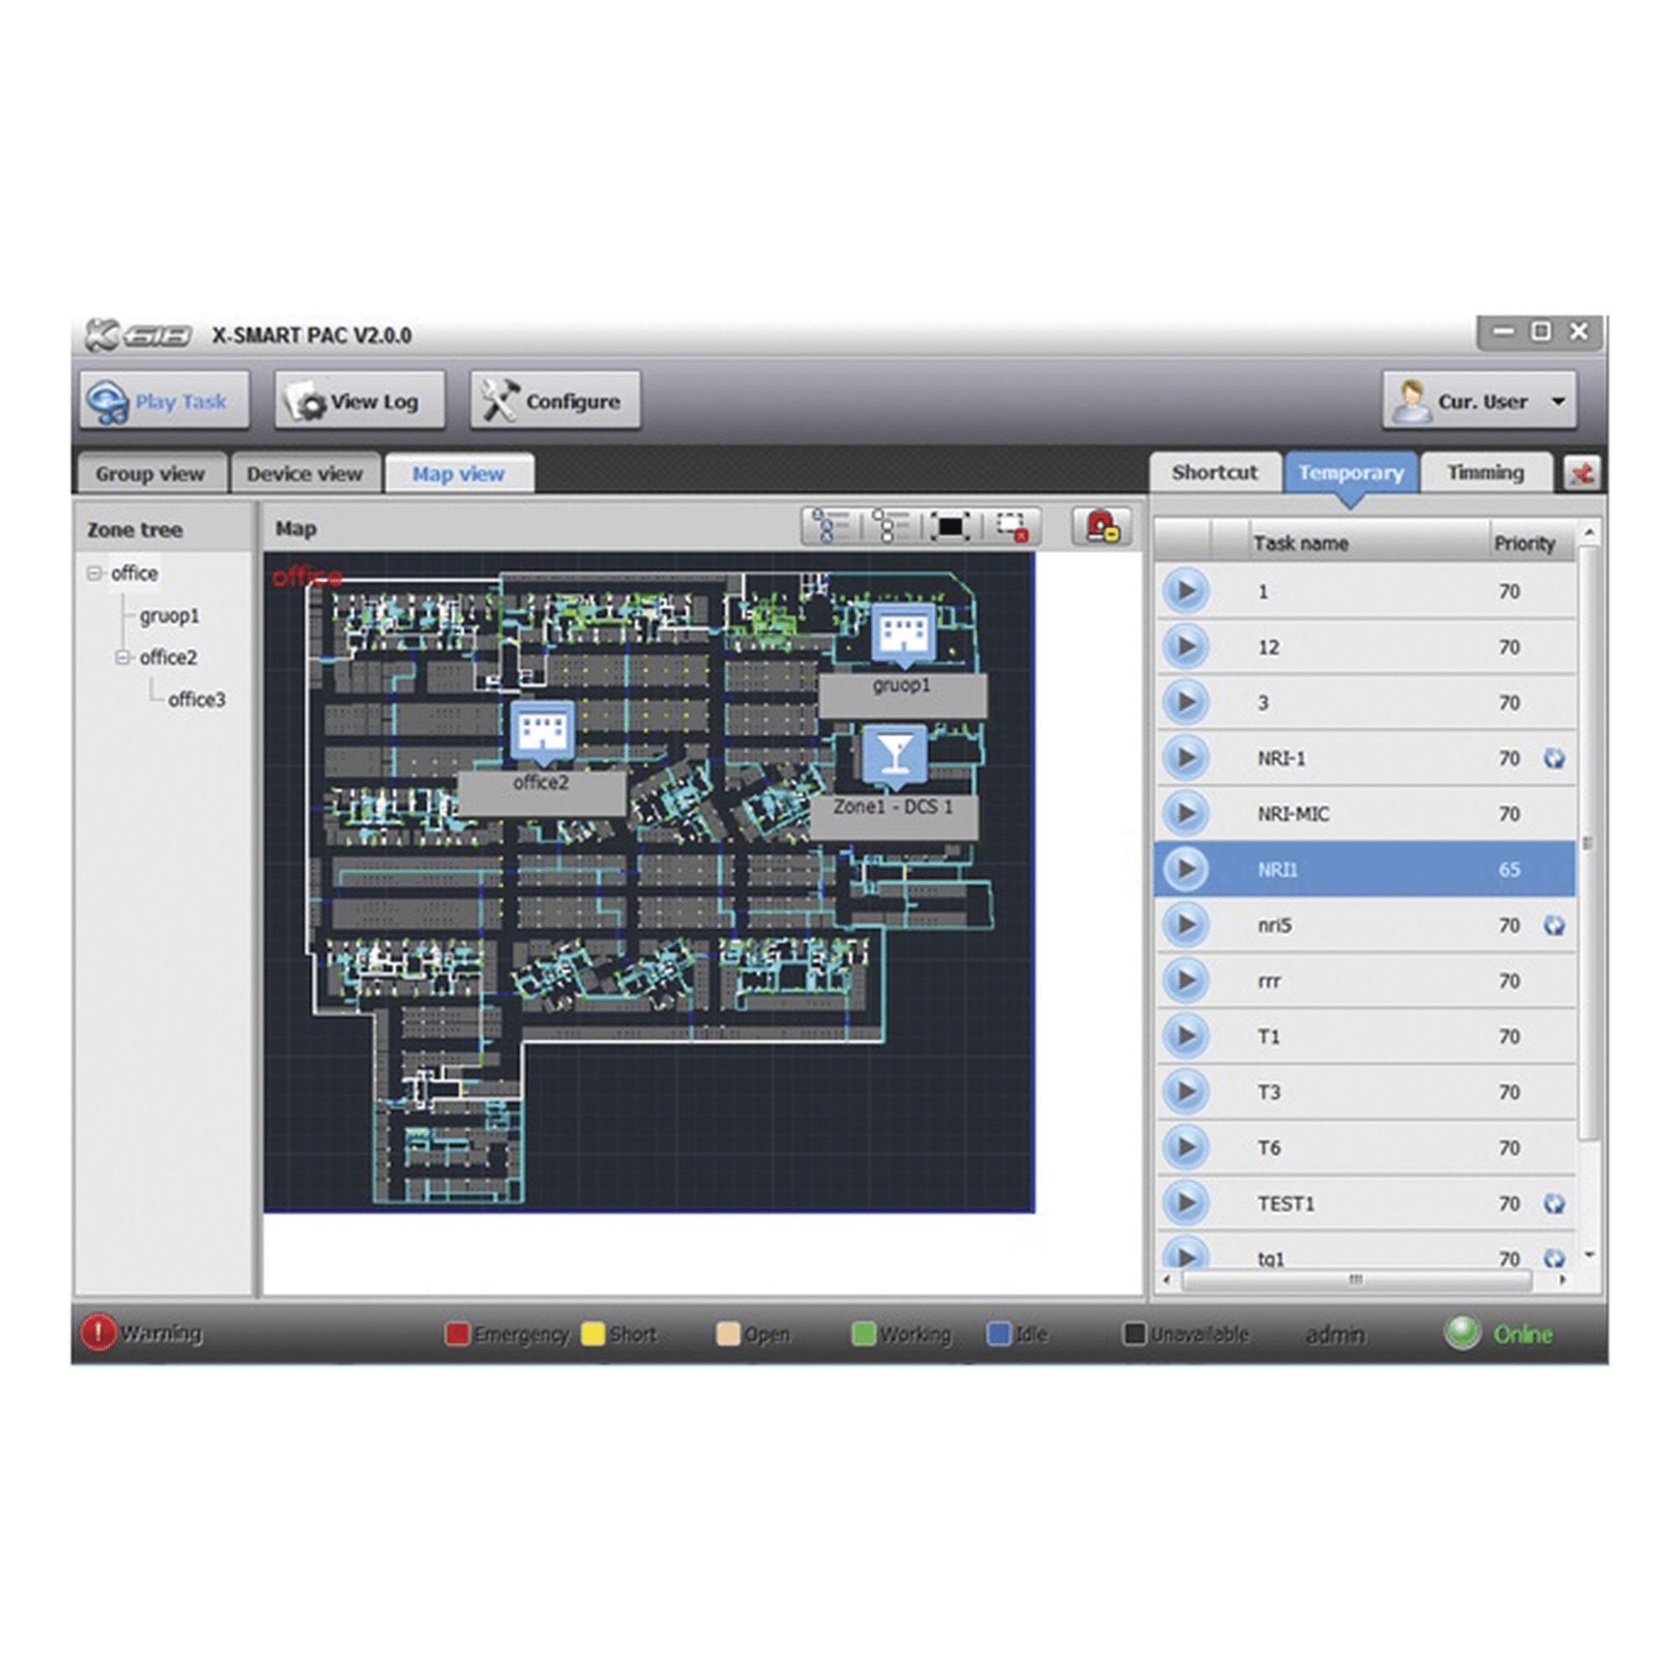Click the loop icon on nri5 row
The image size is (1680, 1680).
coord(1554,925)
